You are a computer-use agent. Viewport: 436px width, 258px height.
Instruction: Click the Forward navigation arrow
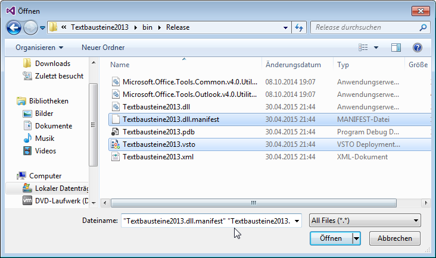[x=30, y=27]
